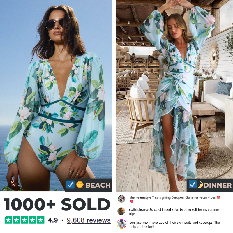Open the dinner cover-up dress photo
This screenshot has height=233, width=233.
pos(175,96)
